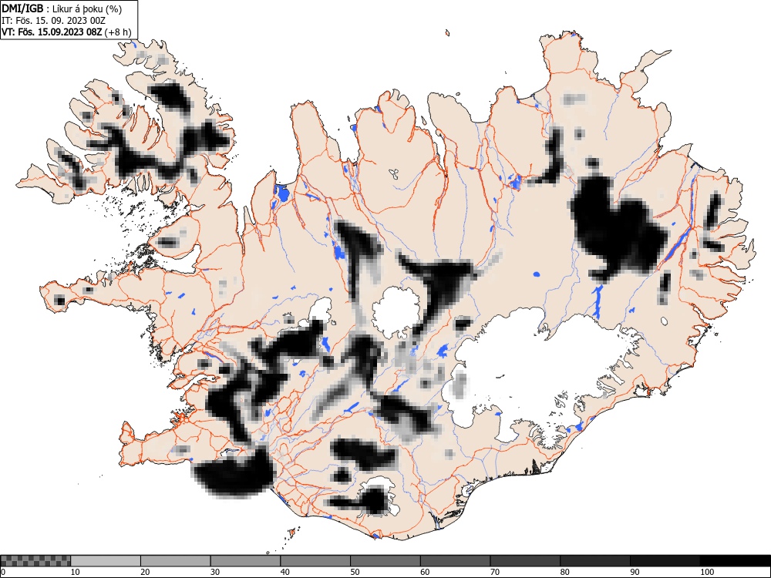Image resolution: width=771 pixels, height=578 pixels.
Task: Click the 'DMI/IGB' title text
Action: [22, 8]
